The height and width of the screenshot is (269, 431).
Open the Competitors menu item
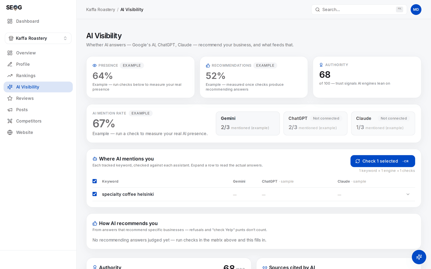[x=38, y=121]
